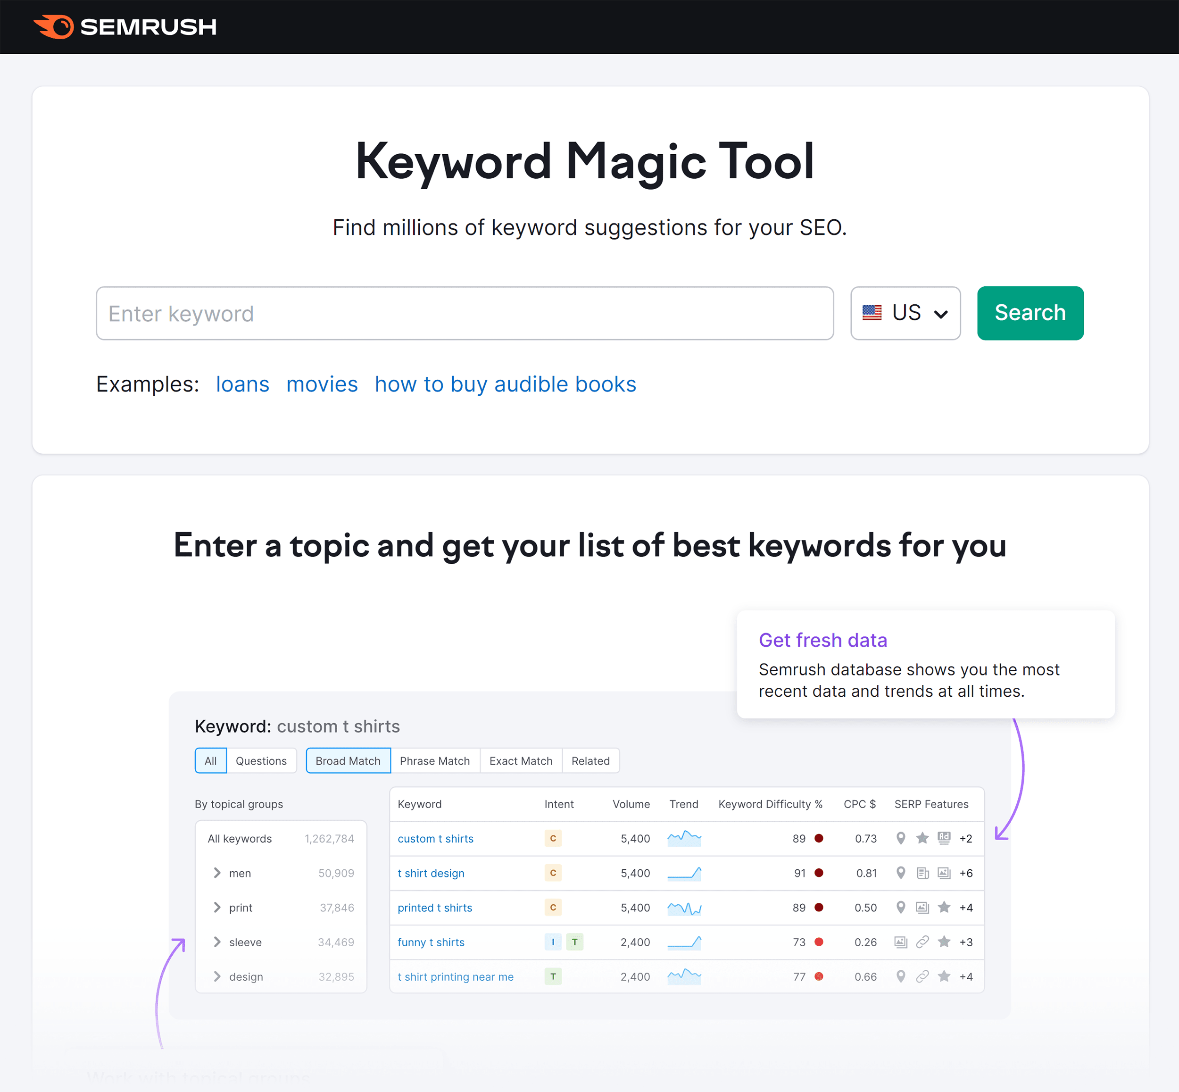Click the red difficulty dot next to 77

(819, 976)
